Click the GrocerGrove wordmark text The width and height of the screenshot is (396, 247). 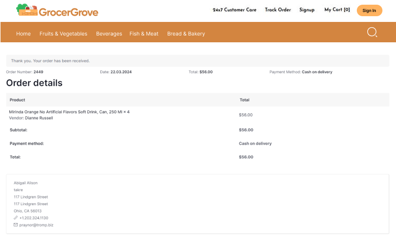coord(68,11)
